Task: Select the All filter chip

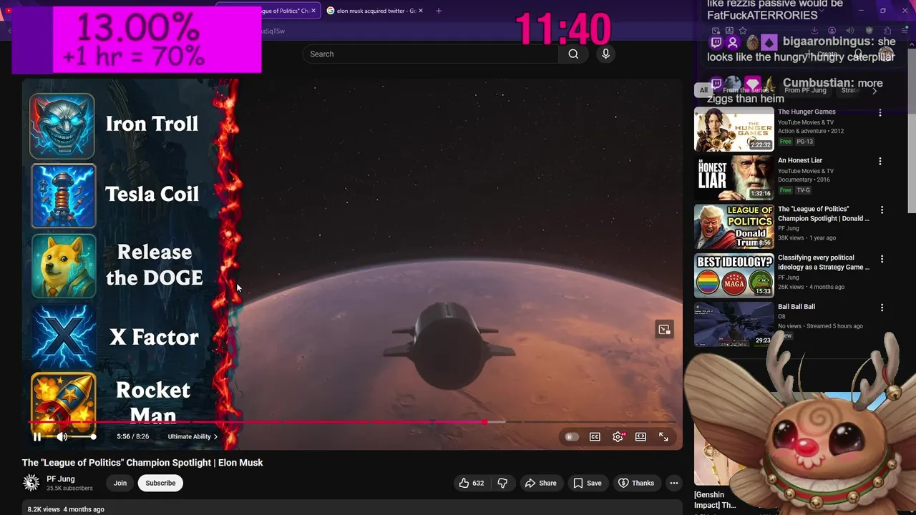Action: click(703, 90)
